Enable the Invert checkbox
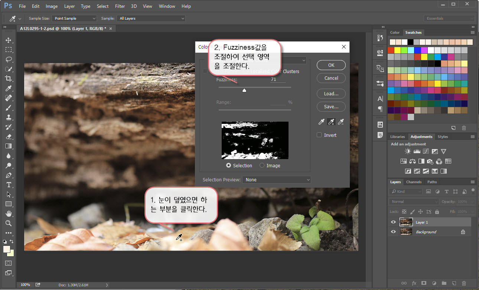 [x=319, y=135]
